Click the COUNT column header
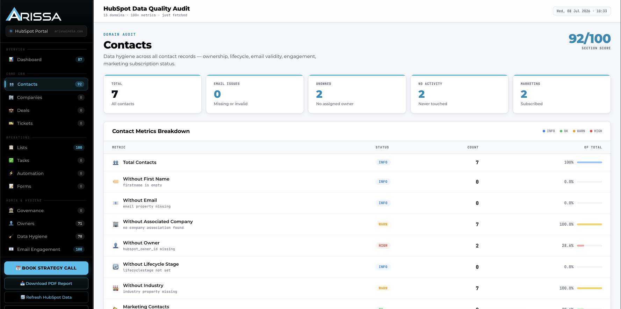Screen dimensions: 621x309 point(473,147)
